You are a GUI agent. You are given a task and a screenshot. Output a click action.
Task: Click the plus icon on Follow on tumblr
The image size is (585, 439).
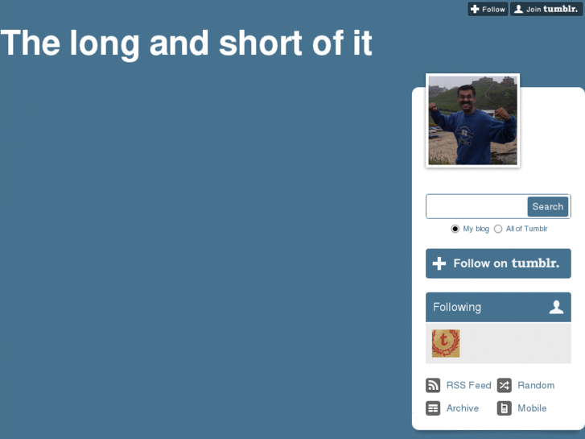click(439, 263)
